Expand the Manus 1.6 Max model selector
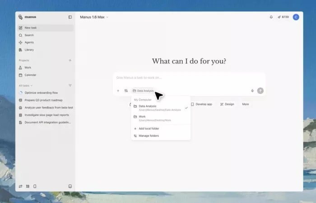316x203 pixels. point(94,17)
